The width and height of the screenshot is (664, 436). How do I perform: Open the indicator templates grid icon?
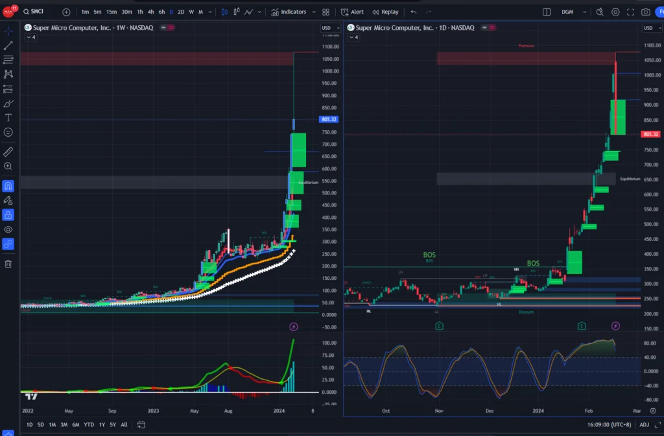tap(326, 12)
